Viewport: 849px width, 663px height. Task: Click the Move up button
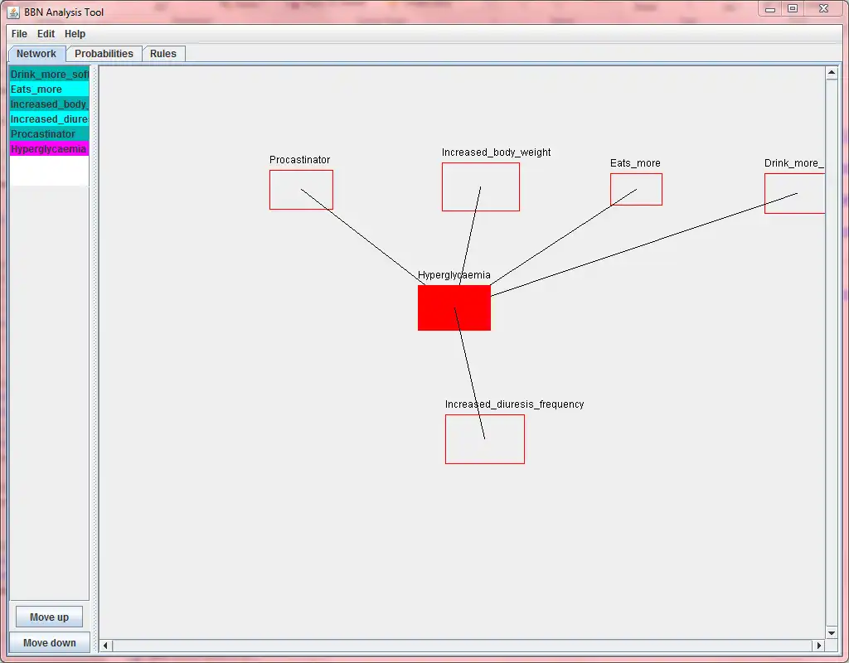[x=49, y=617]
